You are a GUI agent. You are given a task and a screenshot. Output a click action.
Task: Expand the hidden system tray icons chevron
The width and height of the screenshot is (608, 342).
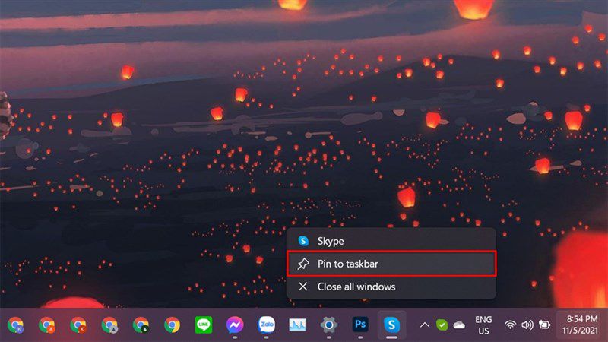click(x=425, y=325)
